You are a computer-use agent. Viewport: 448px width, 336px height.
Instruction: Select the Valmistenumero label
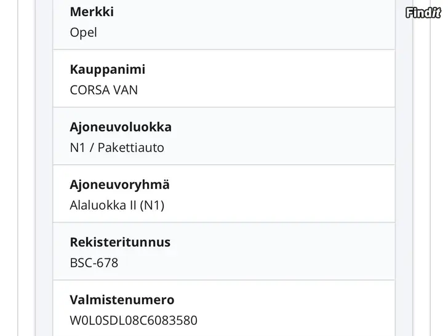click(122, 300)
